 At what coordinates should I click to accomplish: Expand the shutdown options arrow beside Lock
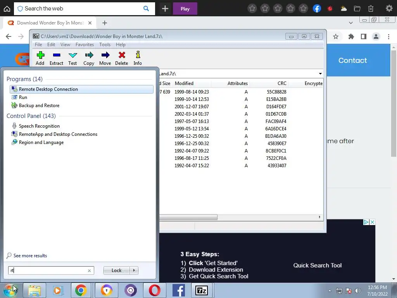point(134,270)
